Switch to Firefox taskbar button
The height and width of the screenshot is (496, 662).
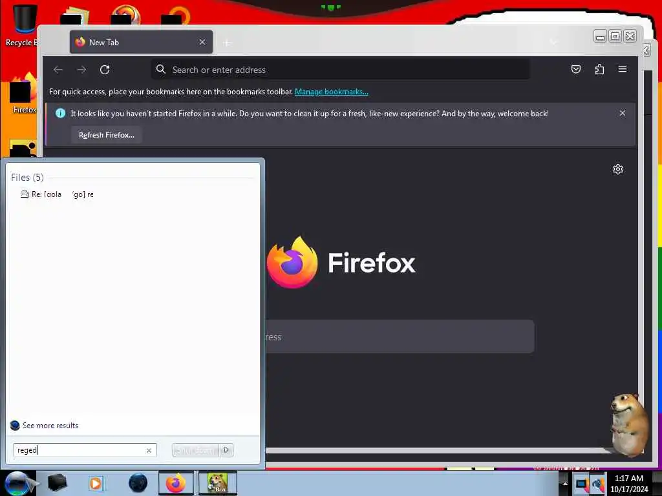coord(176,483)
